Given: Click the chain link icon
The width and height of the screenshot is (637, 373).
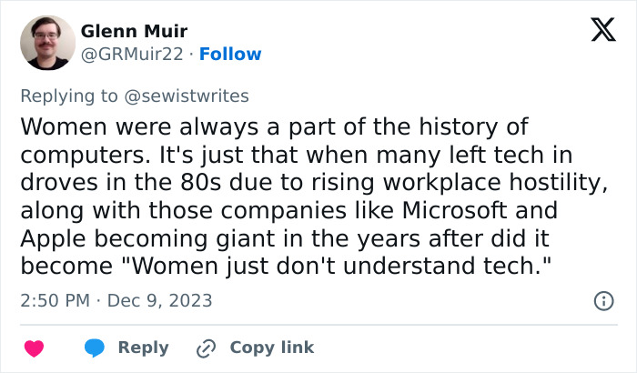Looking at the screenshot, I should [206, 348].
